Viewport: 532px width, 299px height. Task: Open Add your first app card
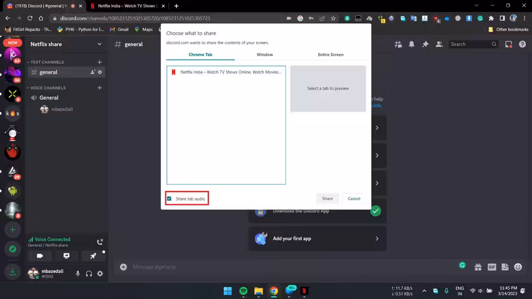click(x=317, y=239)
